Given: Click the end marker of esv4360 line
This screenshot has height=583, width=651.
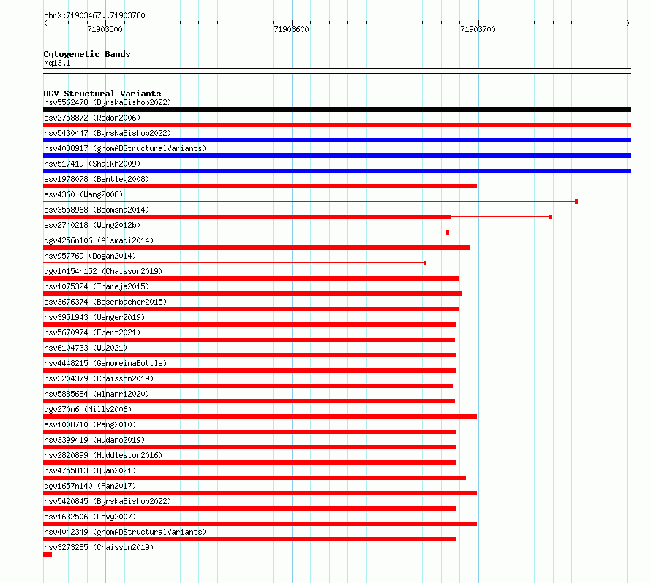Looking at the screenshot, I should pyautogui.click(x=576, y=202).
